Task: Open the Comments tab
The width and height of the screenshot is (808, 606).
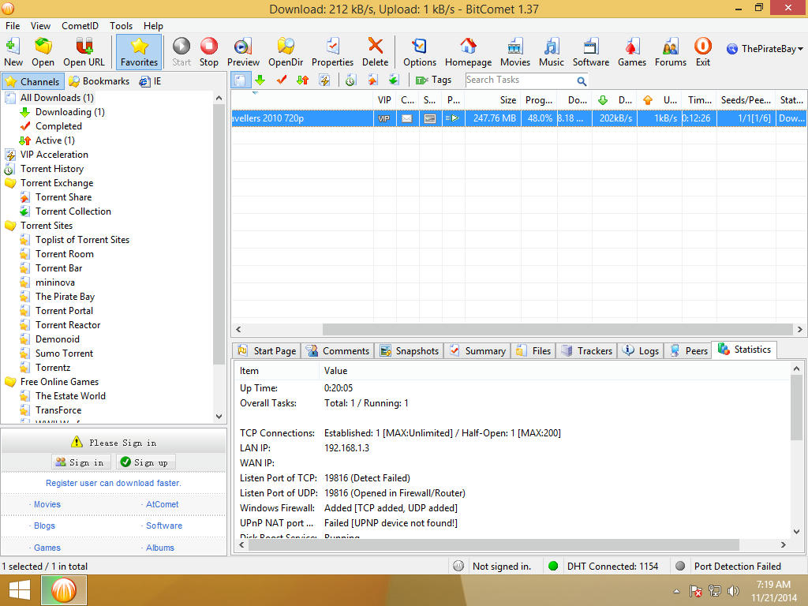Action: click(x=338, y=351)
